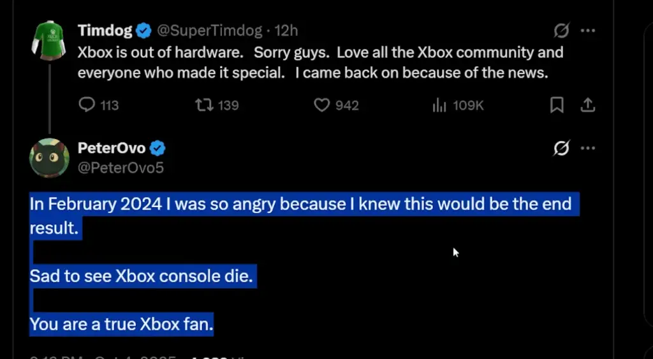Like Timdog's post with heart icon
This screenshot has width=653, height=359.
point(322,105)
